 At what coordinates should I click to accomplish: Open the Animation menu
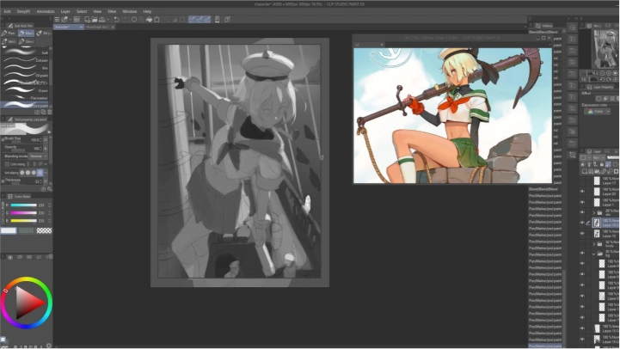coord(46,11)
